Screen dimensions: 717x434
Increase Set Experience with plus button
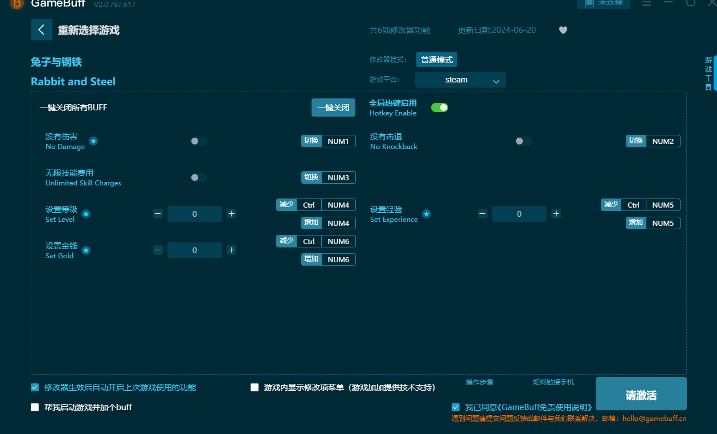pos(556,214)
